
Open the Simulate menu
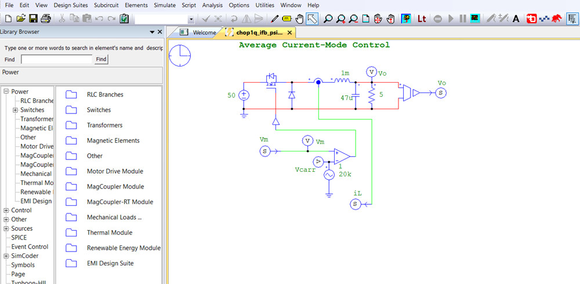tap(165, 5)
